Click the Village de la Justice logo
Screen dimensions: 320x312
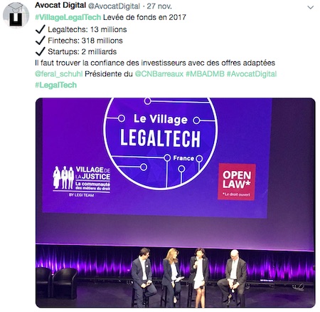coord(82,181)
